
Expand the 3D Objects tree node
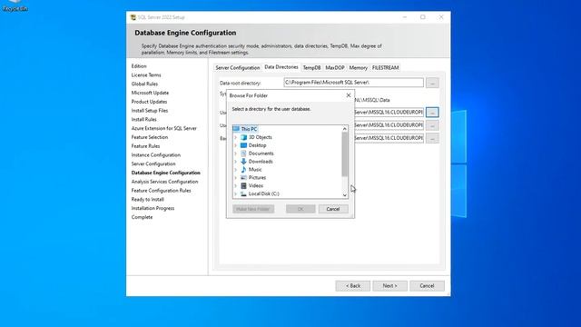[x=236, y=137]
